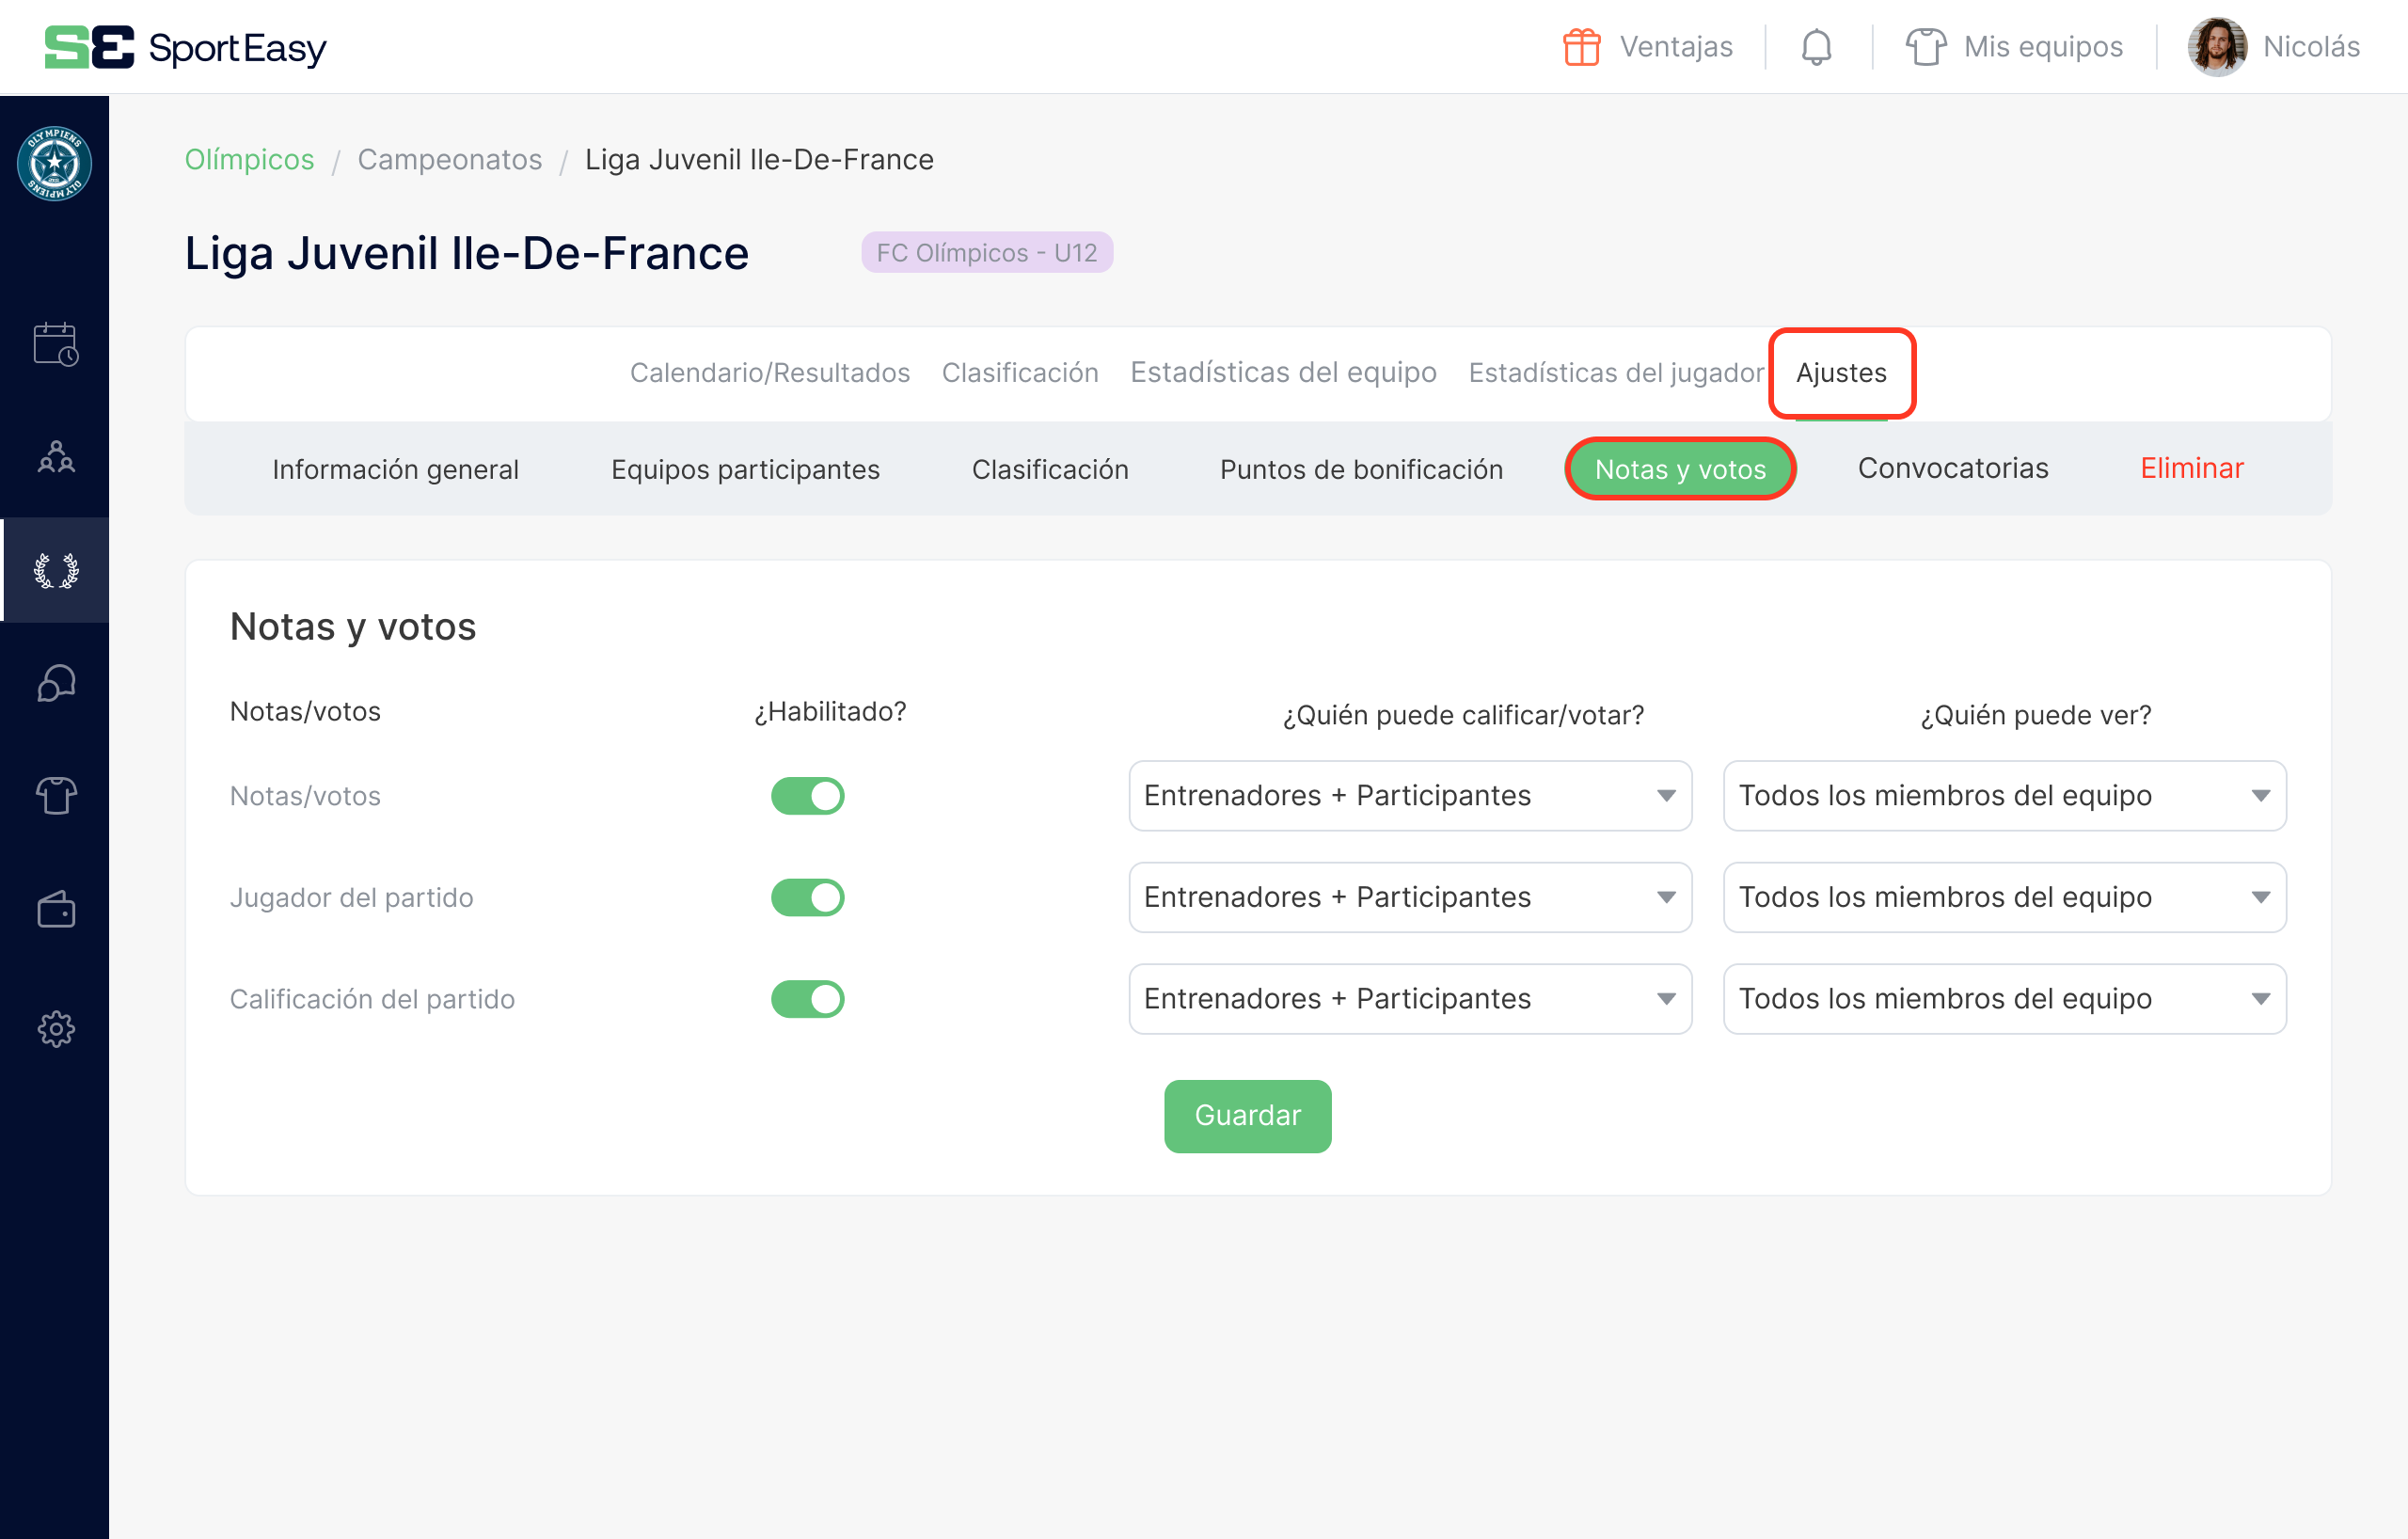Click the Ventajas gift icon
Viewport: 2408px width, 1539px height.
[x=1581, y=47]
